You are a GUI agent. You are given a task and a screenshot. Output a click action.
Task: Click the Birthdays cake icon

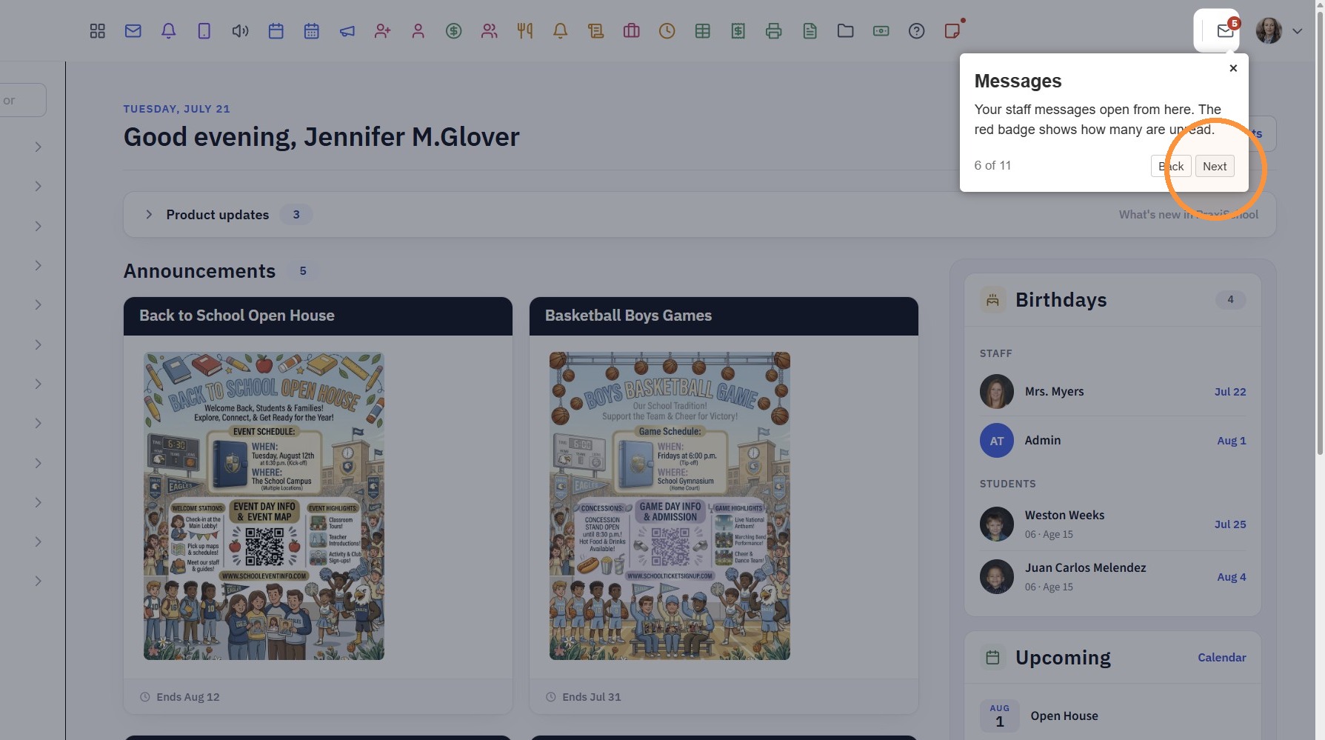pos(992,300)
